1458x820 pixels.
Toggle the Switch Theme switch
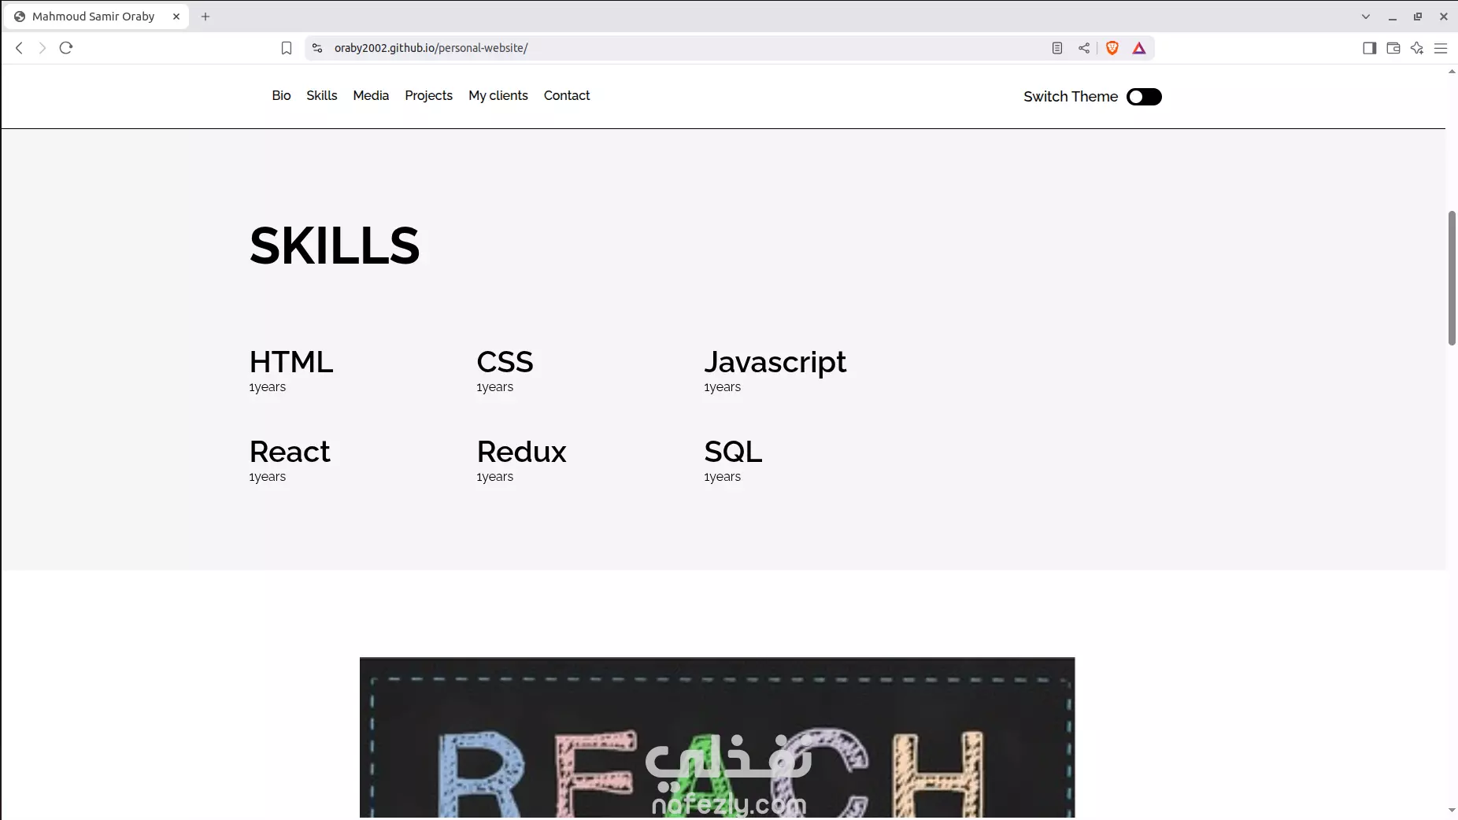(1144, 97)
